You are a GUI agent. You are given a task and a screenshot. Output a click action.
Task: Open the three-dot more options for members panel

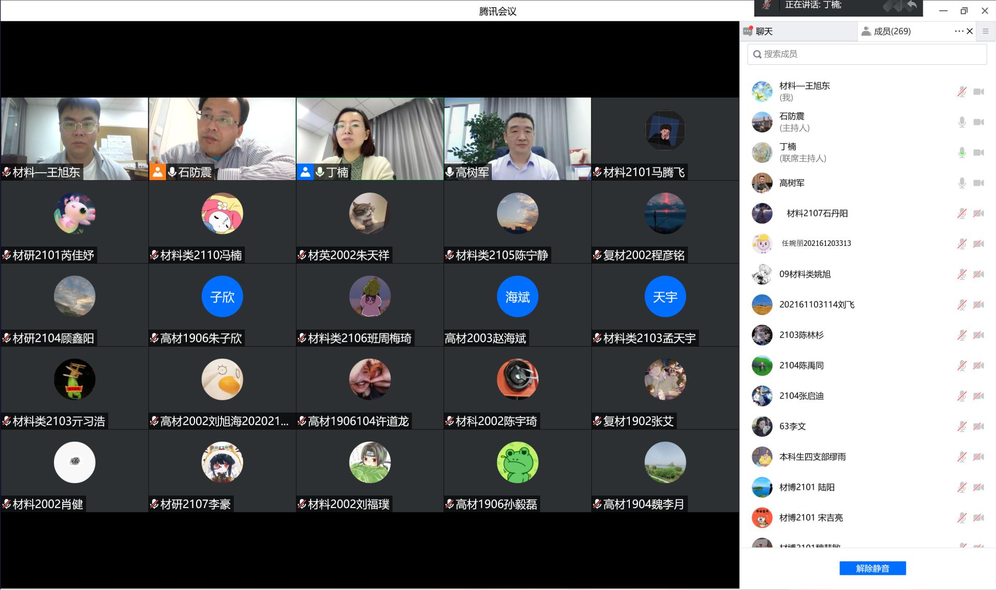click(958, 32)
